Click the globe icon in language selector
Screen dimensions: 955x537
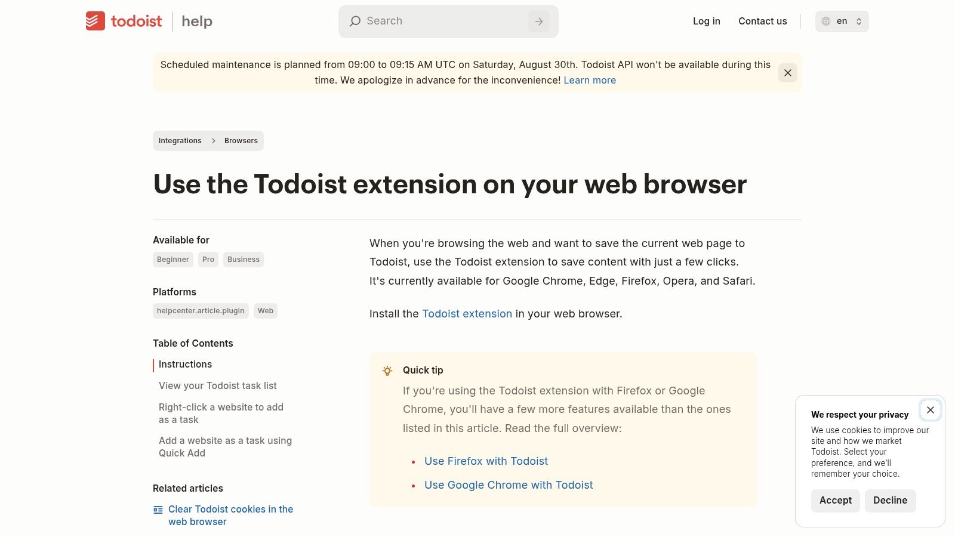(825, 21)
